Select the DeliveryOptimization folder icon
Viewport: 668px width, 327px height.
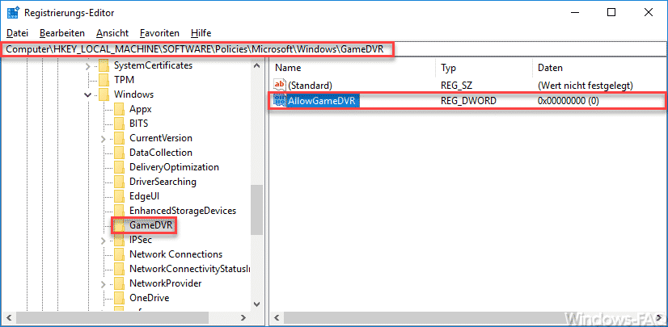point(120,167)
